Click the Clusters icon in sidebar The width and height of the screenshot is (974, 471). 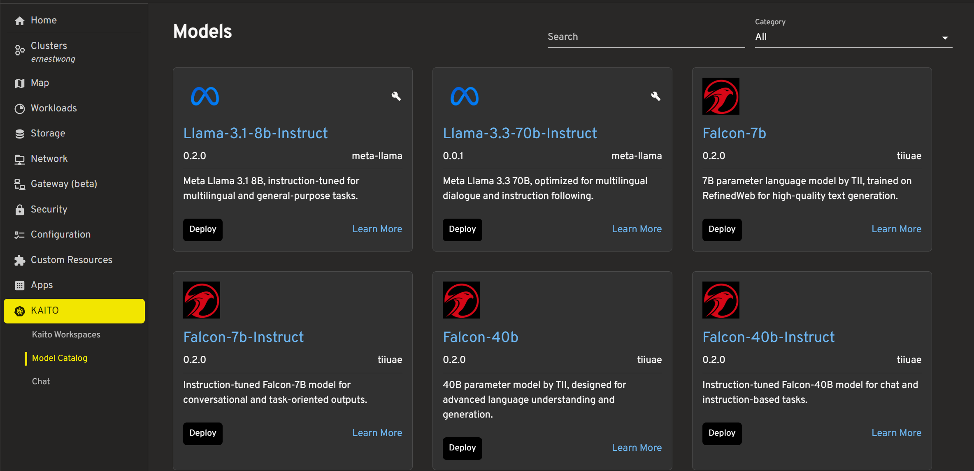(19, 50)
